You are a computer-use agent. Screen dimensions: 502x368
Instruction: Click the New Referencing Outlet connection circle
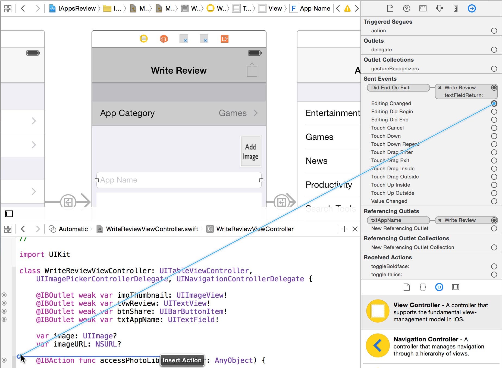(494, 228)
